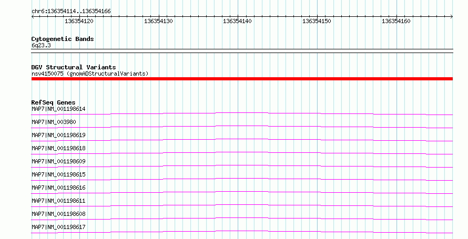The height and width of the screenshot is (239, 468).
Task: Open transcript MAP7|NM_001198615
Action: (x=58, y=174)
